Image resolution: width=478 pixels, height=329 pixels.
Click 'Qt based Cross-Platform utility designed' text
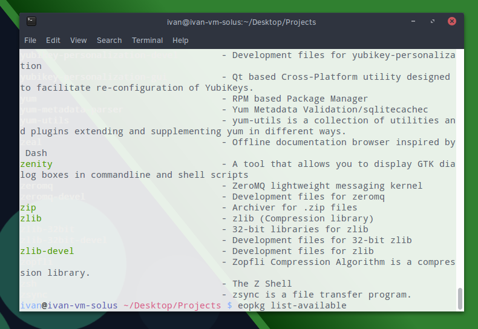click(x=341, y=77)
